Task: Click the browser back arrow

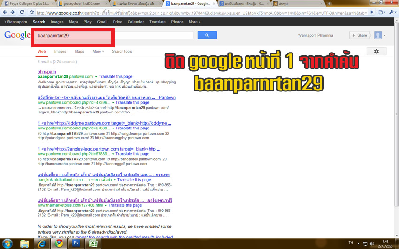Action: (x=5, y=12)
